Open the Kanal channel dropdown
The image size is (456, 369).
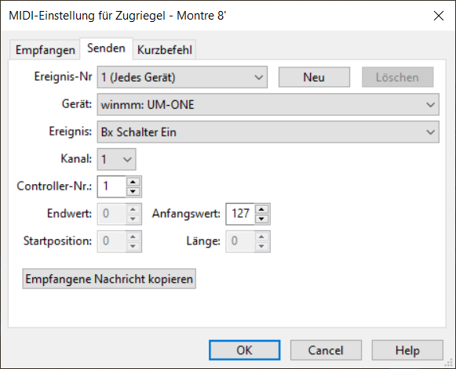click(x=117, y=159)
